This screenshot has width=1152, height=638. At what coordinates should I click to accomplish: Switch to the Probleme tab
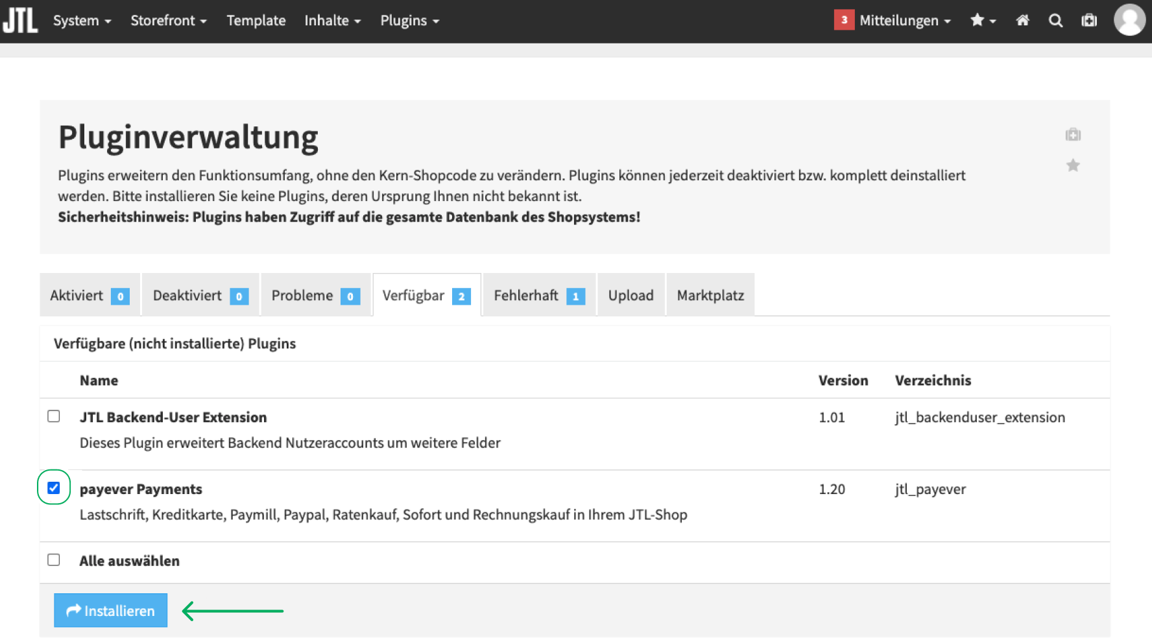[315, 295]
